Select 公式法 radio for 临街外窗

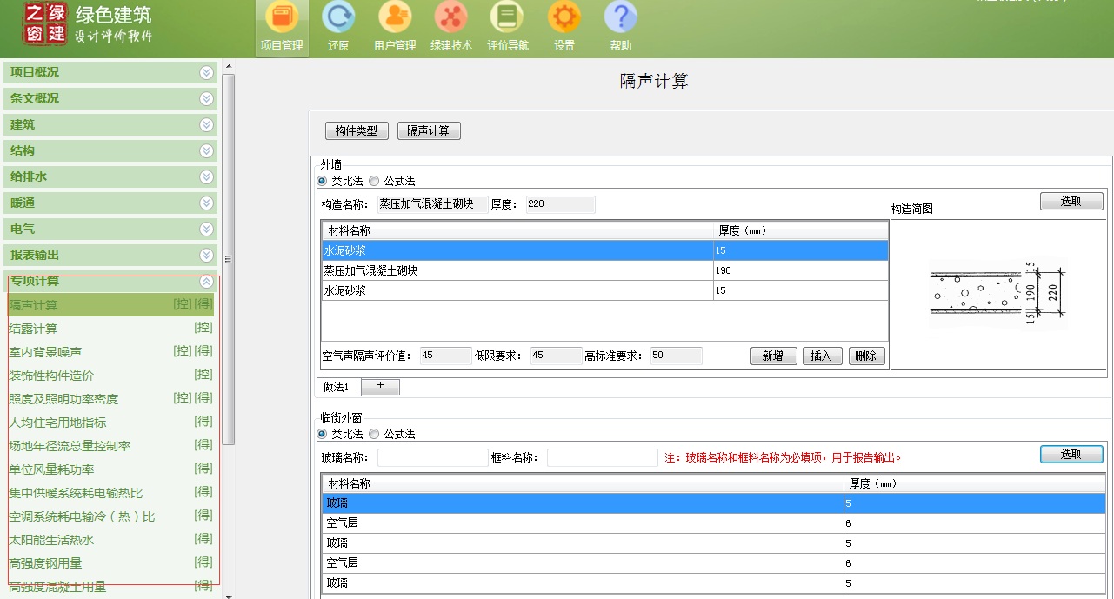[x=374, y=434]
